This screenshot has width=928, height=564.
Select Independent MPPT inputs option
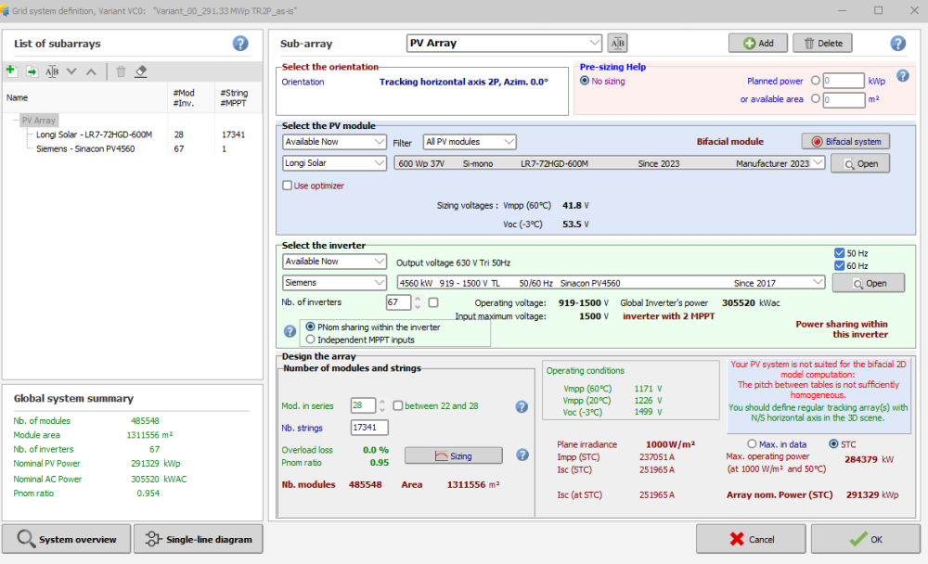[x=311, y=340]
